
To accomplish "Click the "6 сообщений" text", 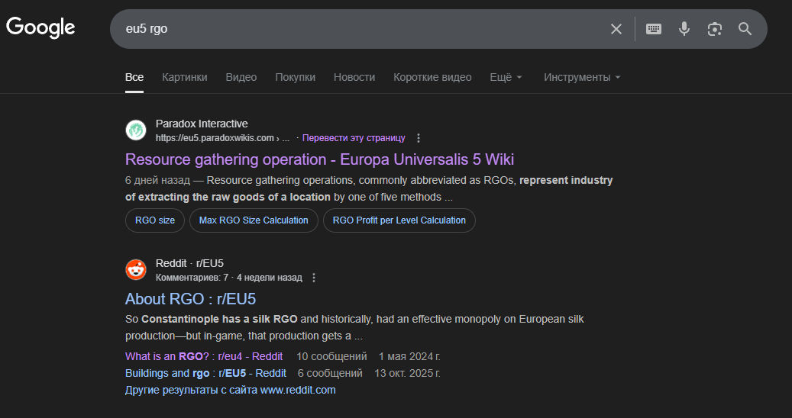I will point(330,373).
